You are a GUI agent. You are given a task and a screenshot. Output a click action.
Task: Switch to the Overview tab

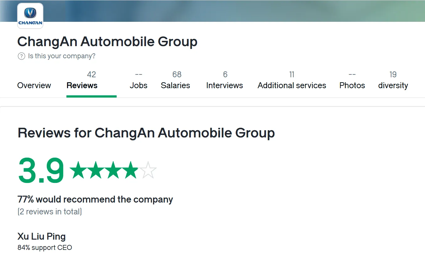[34, 85]
